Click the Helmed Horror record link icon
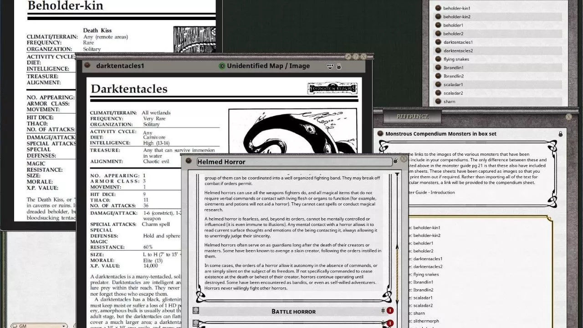Viewport: 583px width, 328px height. 189,161
